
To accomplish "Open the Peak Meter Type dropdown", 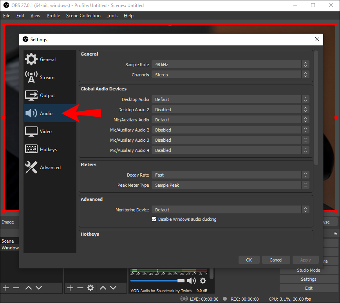I will tap(230, 185).
